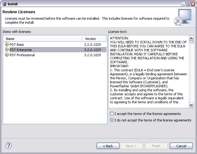Screen dimensions: 197x154
Task: Click version 3.2.0.1029 of FDT Basic
Action: tap(92, 45)
